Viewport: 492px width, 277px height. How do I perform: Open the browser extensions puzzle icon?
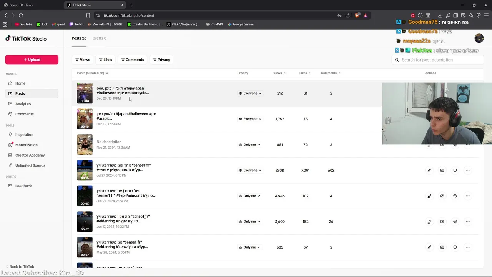point(420,15)
